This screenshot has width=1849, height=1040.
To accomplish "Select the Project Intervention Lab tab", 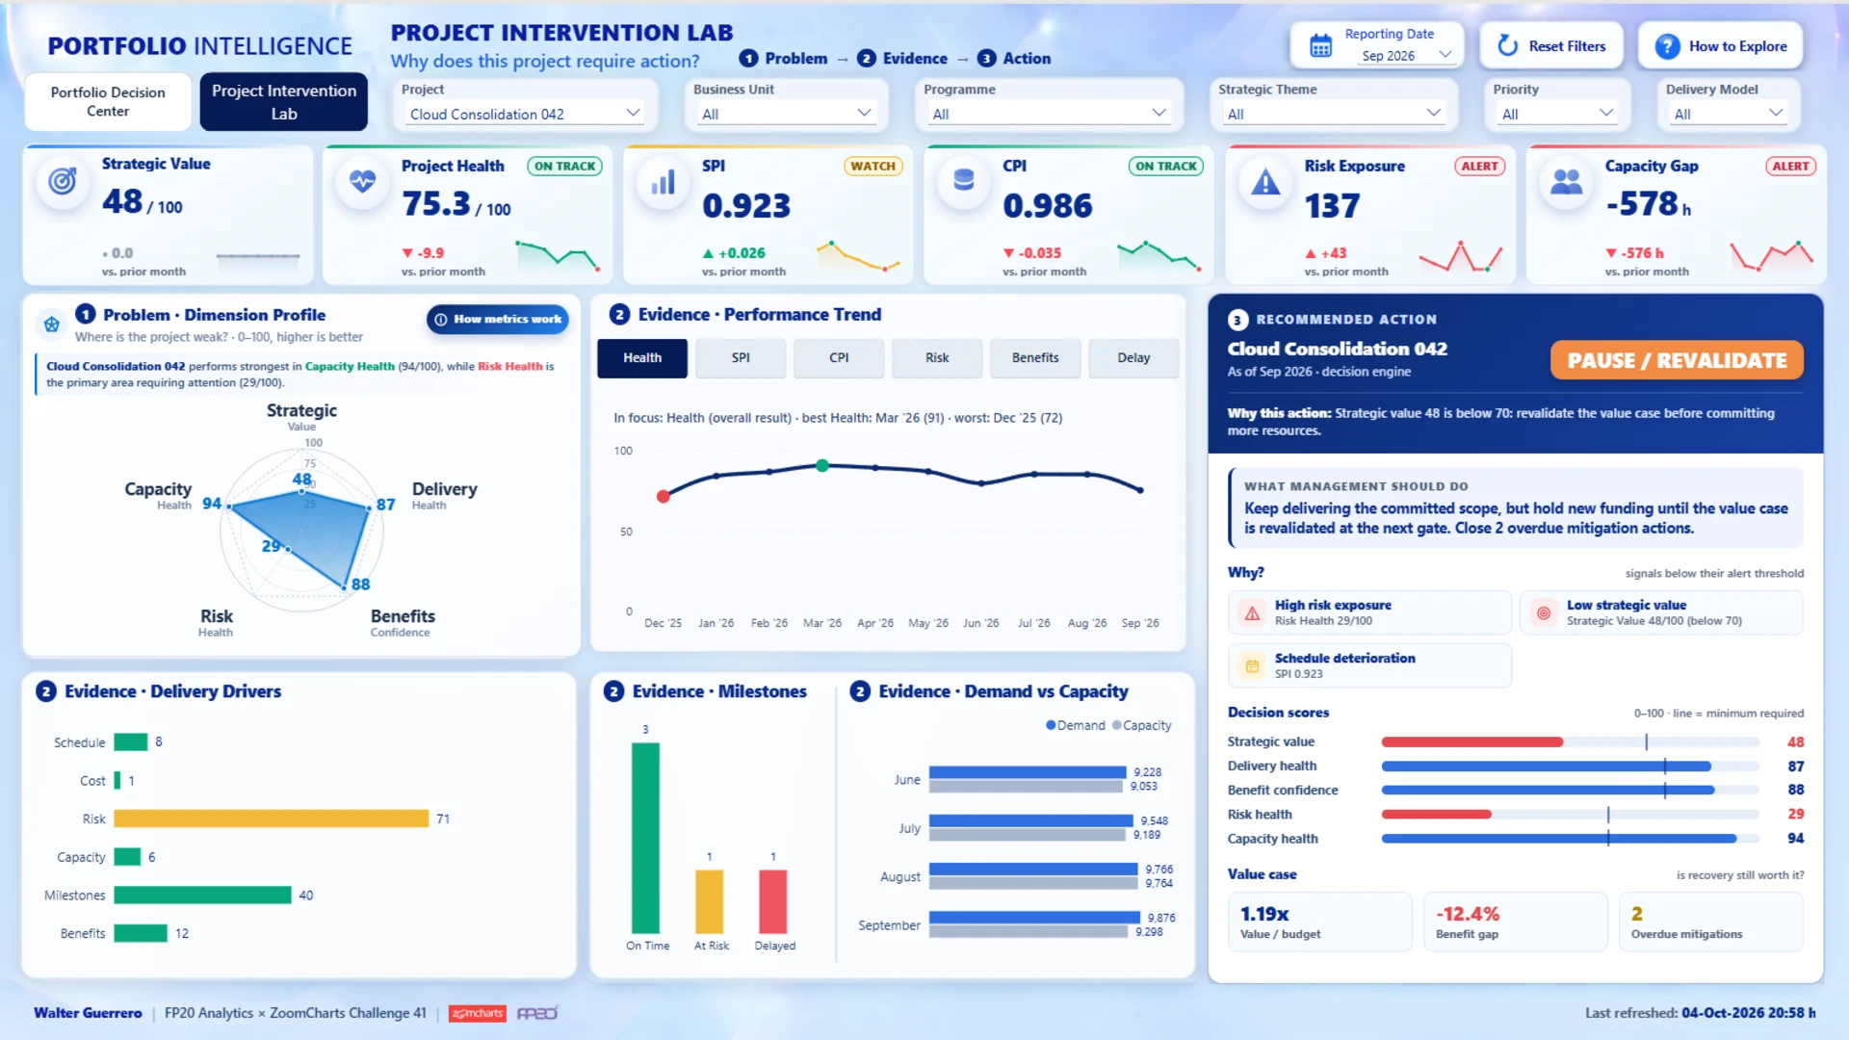I will tap(284, 101).
